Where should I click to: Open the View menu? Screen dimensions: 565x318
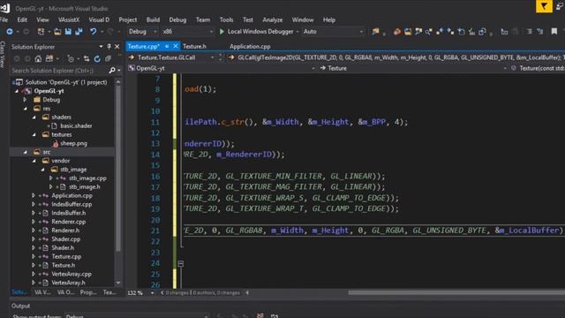tap(42, 19)
